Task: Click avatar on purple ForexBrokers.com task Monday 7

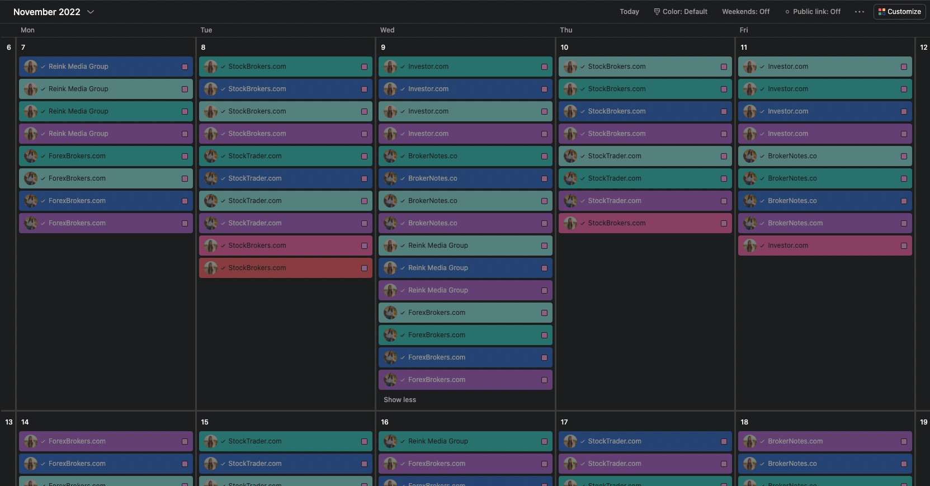Action: [31, 223]
